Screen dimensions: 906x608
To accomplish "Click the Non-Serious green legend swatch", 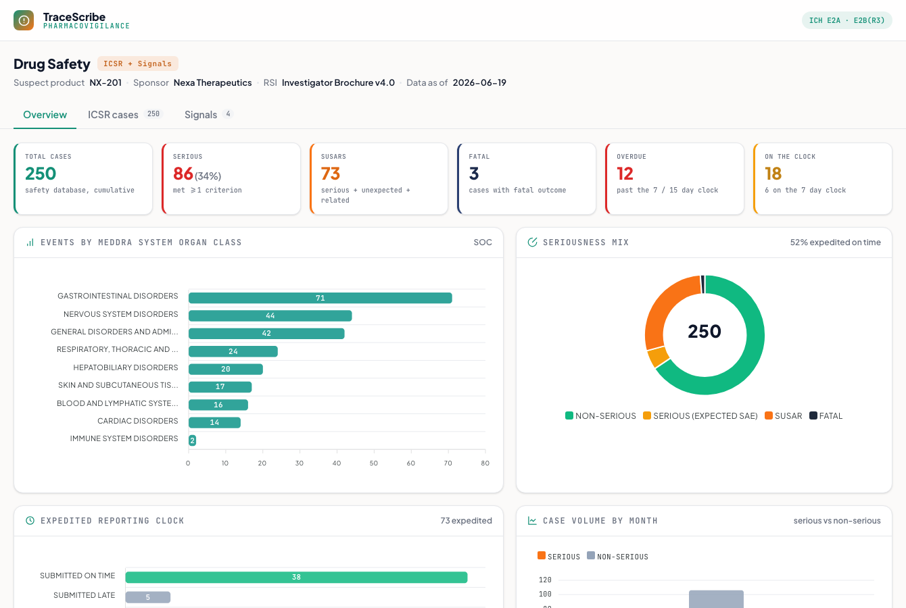I will [x=569, y=415].
